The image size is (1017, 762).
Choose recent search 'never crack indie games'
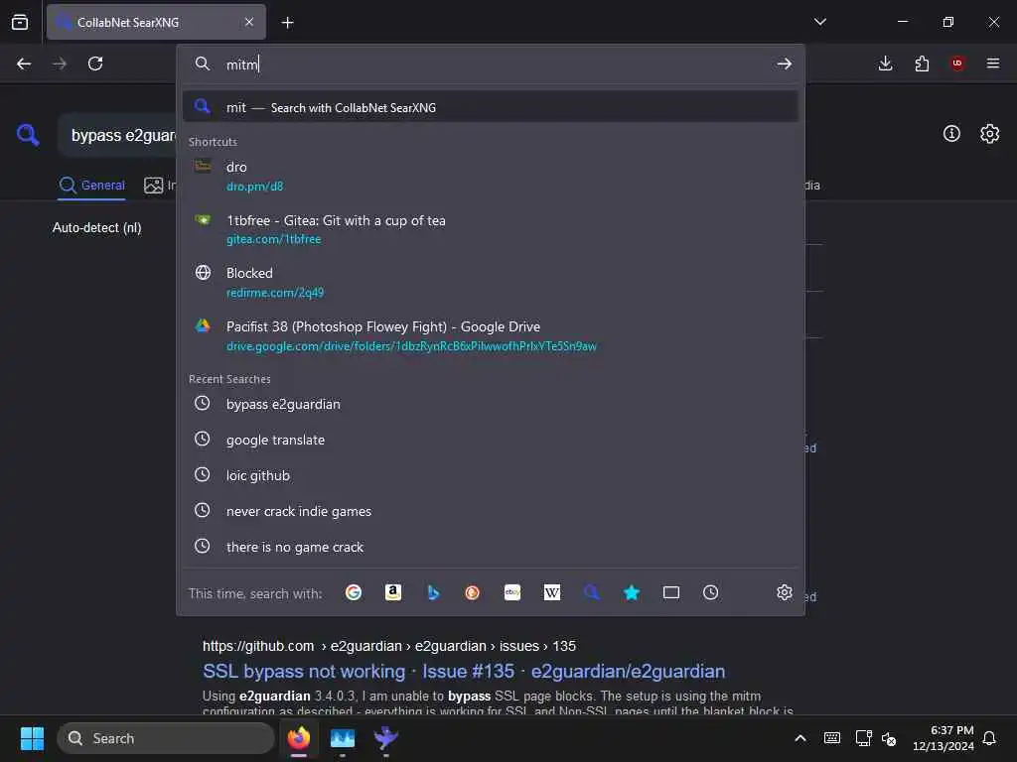pyautogui.click(x=491, y=511)
